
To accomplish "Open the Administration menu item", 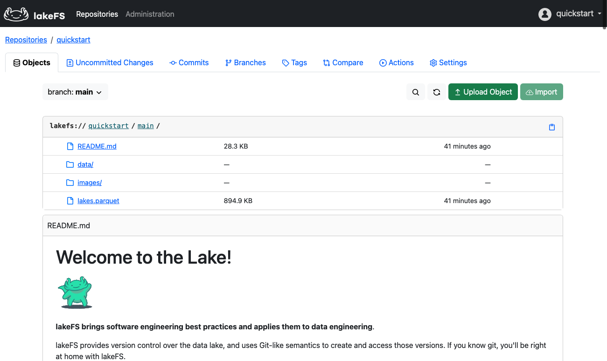I will [150, 14].
